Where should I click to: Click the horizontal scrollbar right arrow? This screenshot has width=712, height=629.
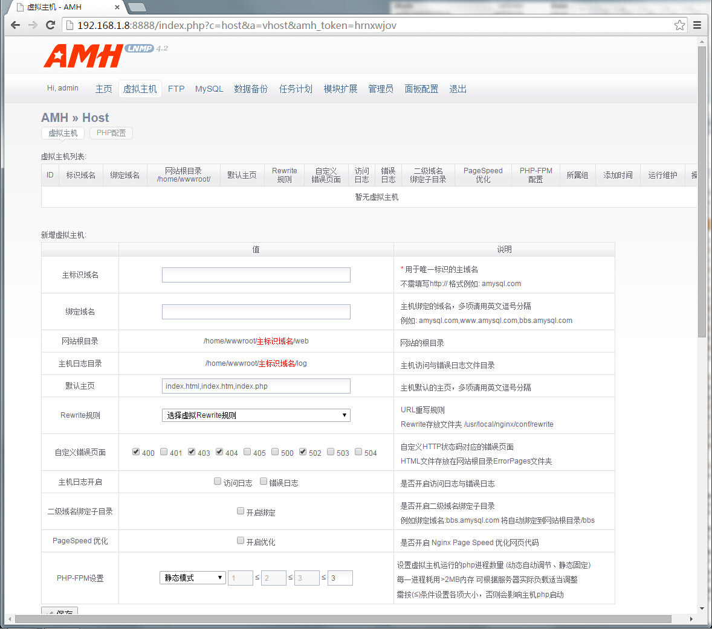coord(691,619)
